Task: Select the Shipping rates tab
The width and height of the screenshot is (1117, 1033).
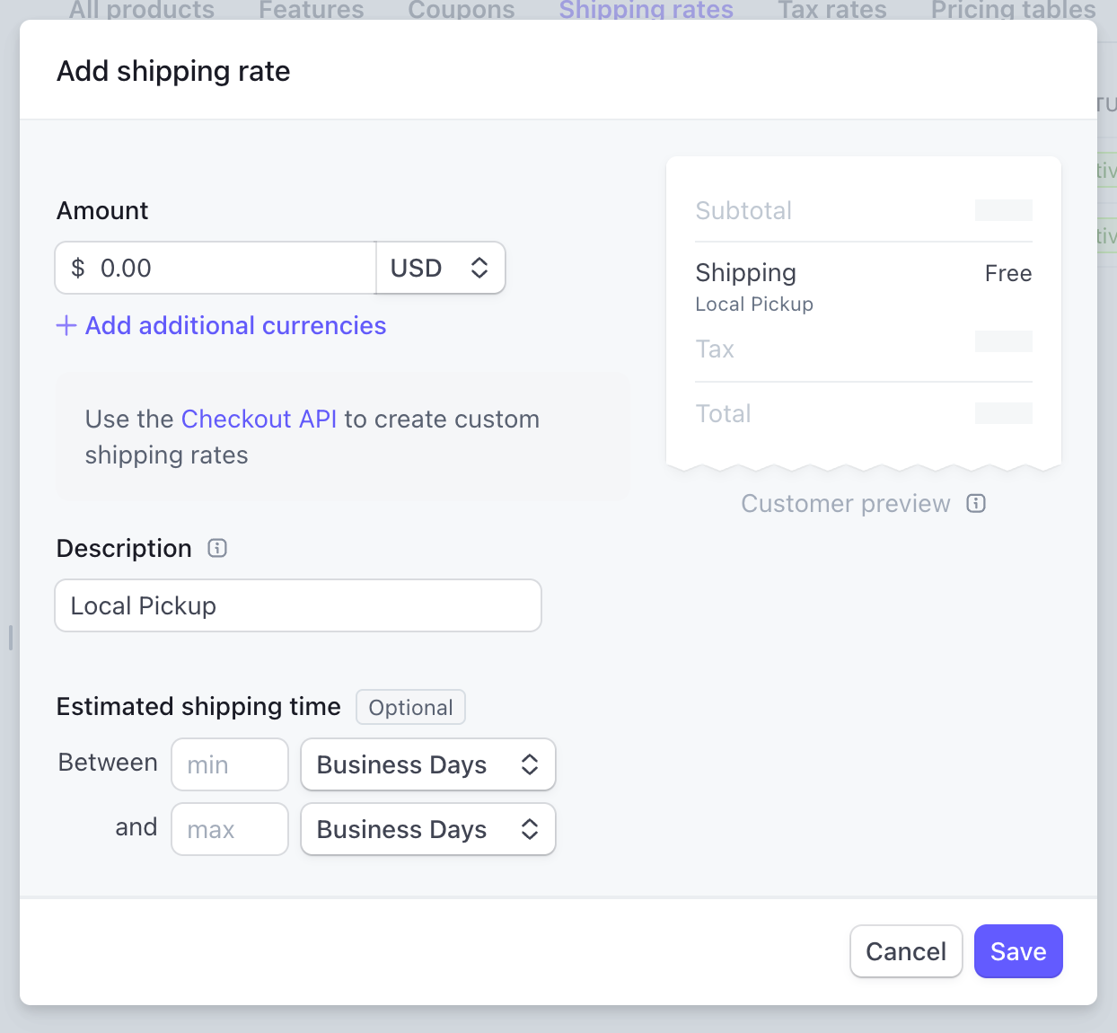Action: click(646, 10)
